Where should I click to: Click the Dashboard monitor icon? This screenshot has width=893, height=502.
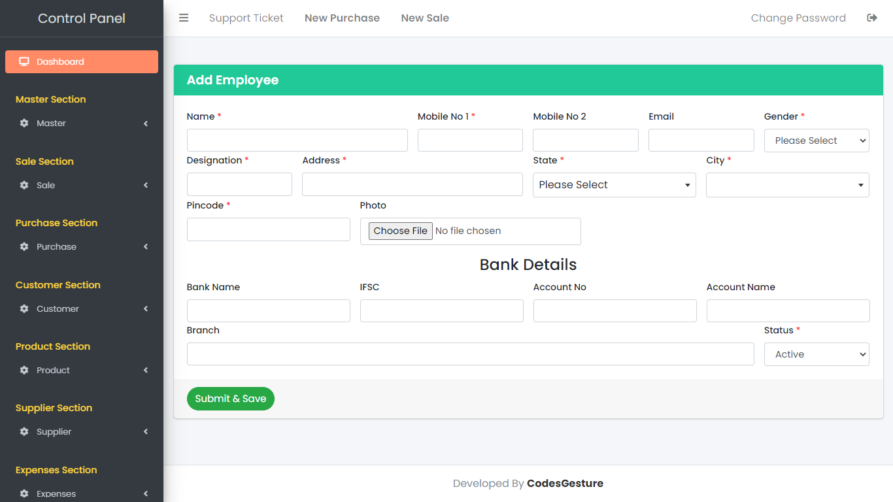pyautogui.click(x=24, y=61)
